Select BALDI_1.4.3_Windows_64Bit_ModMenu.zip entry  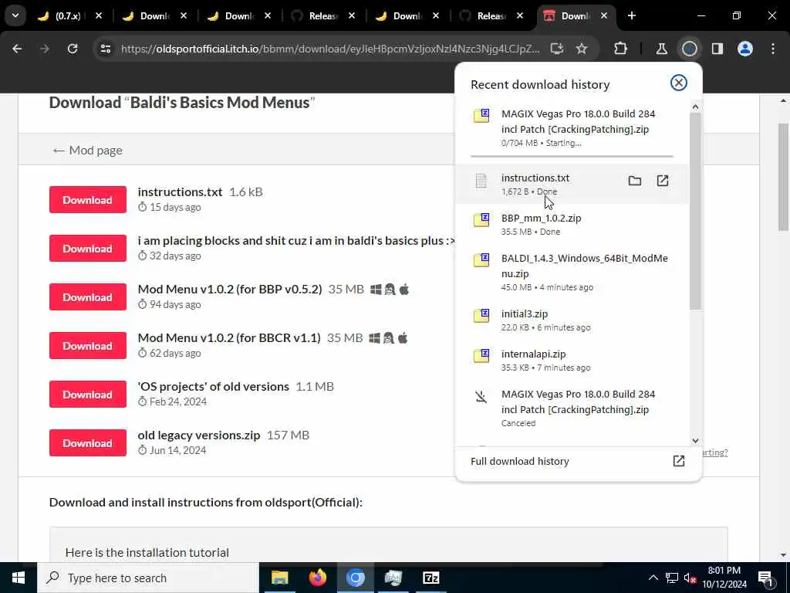click(x=572, y=272)
